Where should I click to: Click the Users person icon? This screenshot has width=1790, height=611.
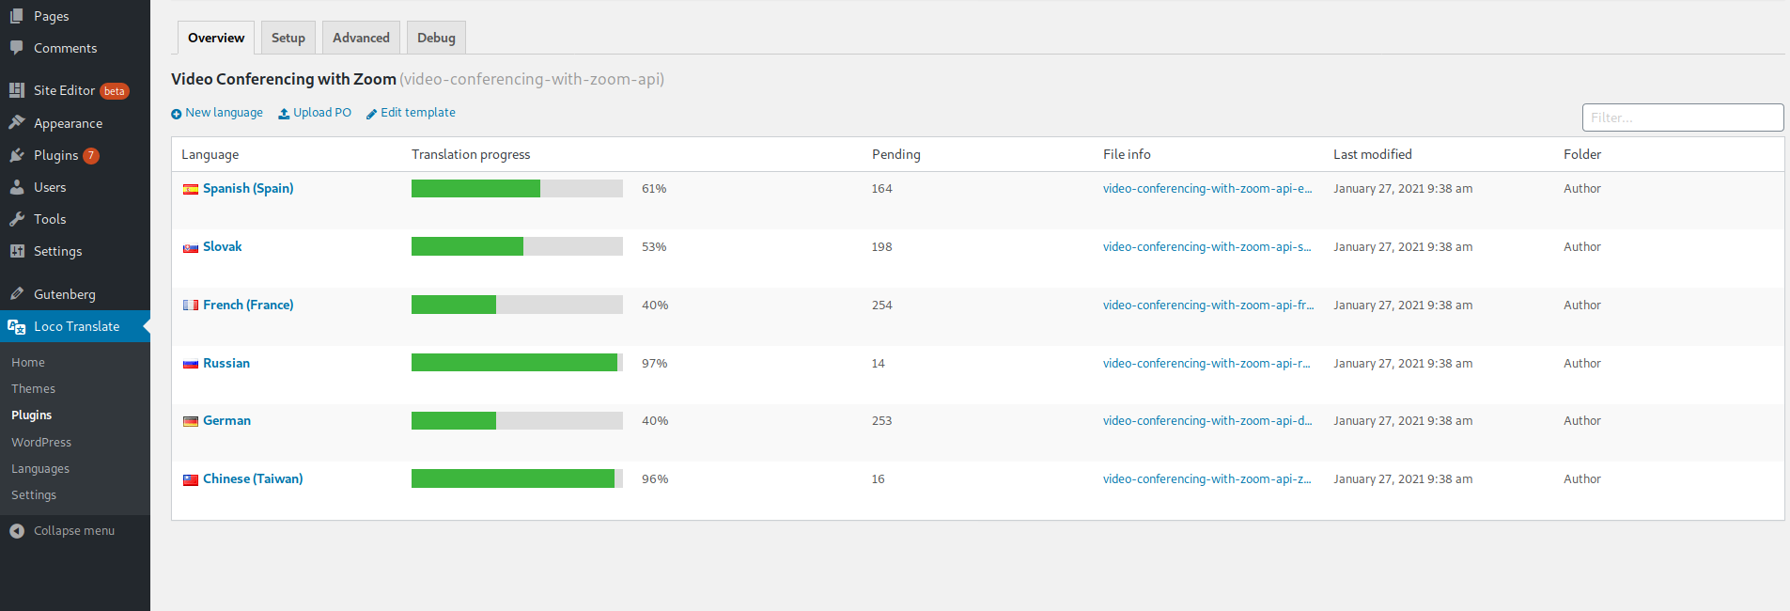(x=17, y=187)
